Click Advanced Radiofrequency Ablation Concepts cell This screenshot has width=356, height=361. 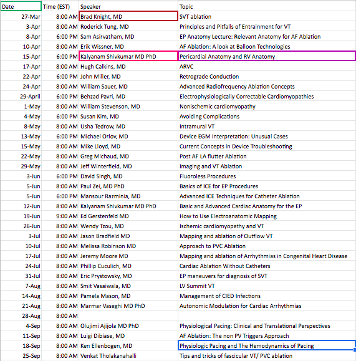(x=267, y=86)
